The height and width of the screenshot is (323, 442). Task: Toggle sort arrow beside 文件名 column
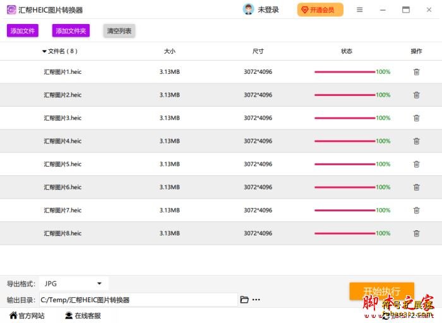[44, 52]
